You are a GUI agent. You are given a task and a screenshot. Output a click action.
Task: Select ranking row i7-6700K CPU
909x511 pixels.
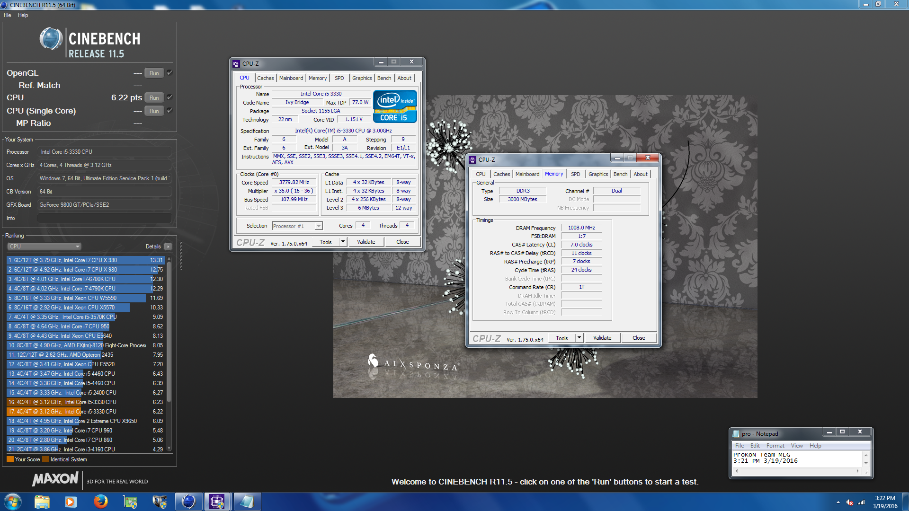click(85, 279)
